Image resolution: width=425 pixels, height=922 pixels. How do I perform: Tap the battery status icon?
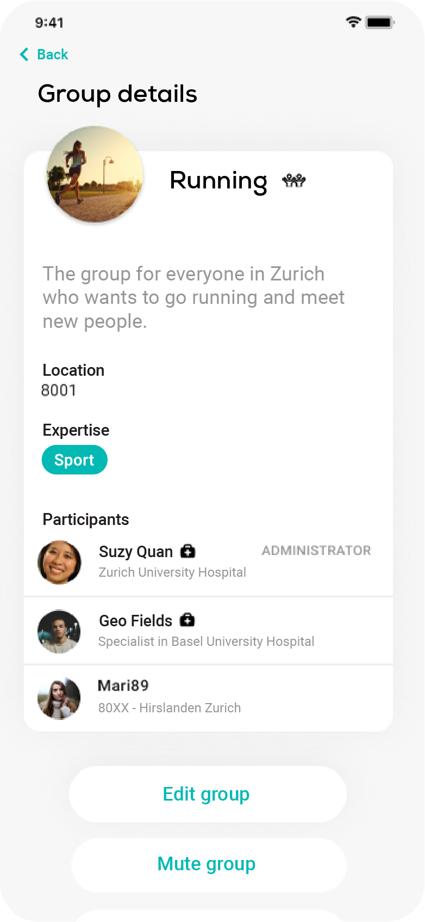coord(380,22)
